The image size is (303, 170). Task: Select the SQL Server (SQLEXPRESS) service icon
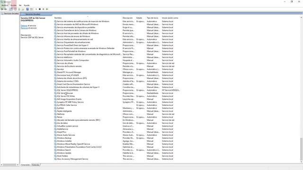[55, 90]
